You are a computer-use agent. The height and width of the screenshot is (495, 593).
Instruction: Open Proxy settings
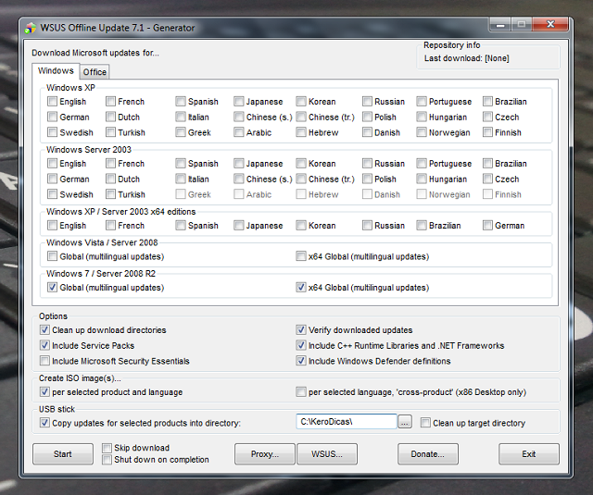(265, 454)
